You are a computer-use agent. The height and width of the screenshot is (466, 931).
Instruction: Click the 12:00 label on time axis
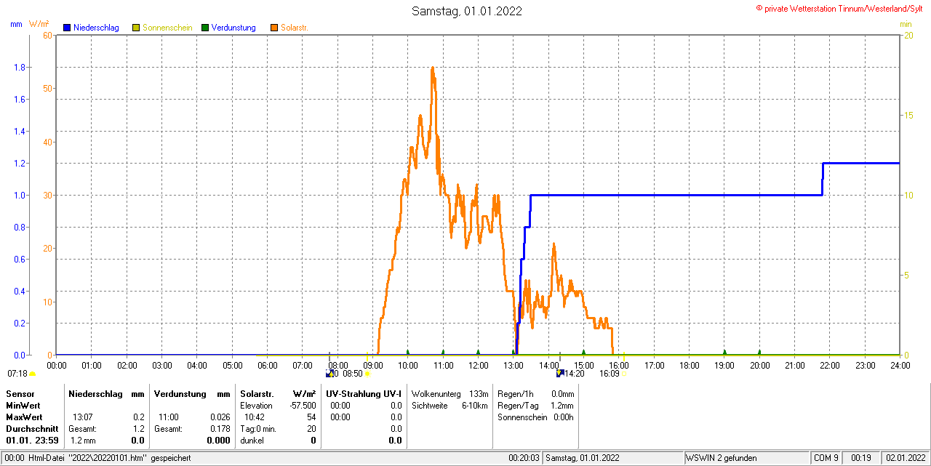pyautogui.click(x=478, y=365)
